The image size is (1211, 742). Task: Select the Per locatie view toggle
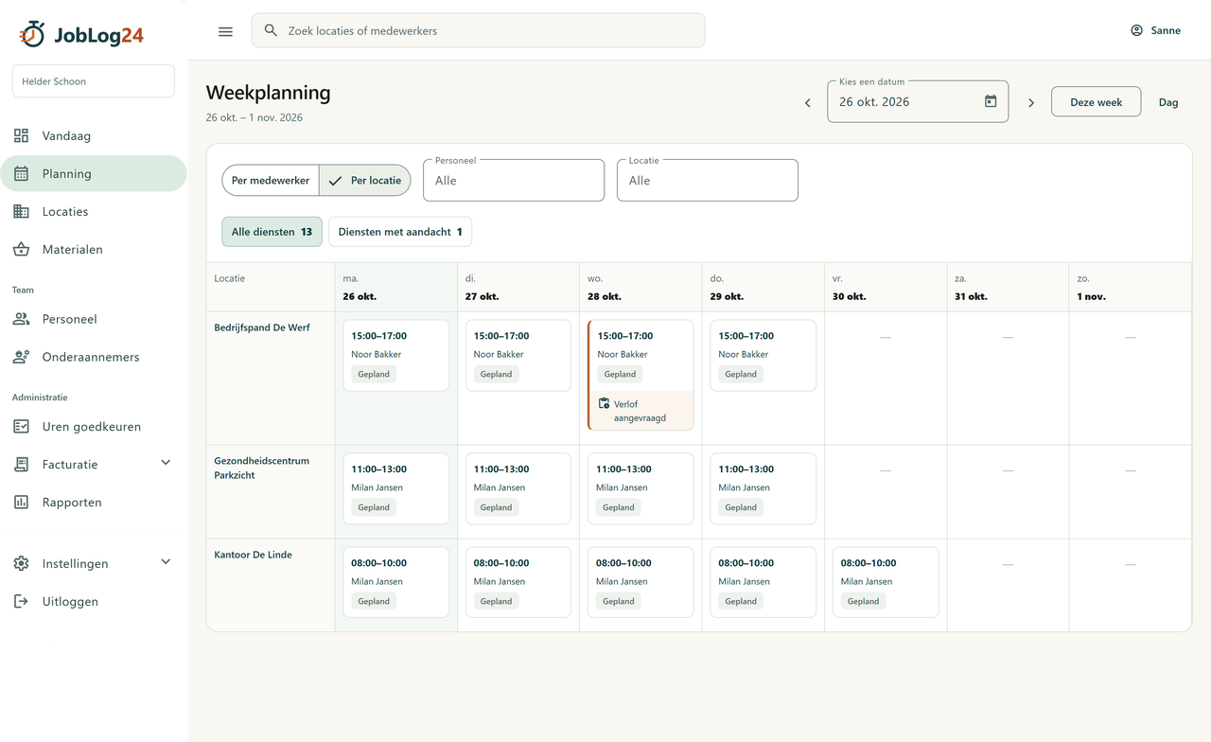click(x=364, y=180)
